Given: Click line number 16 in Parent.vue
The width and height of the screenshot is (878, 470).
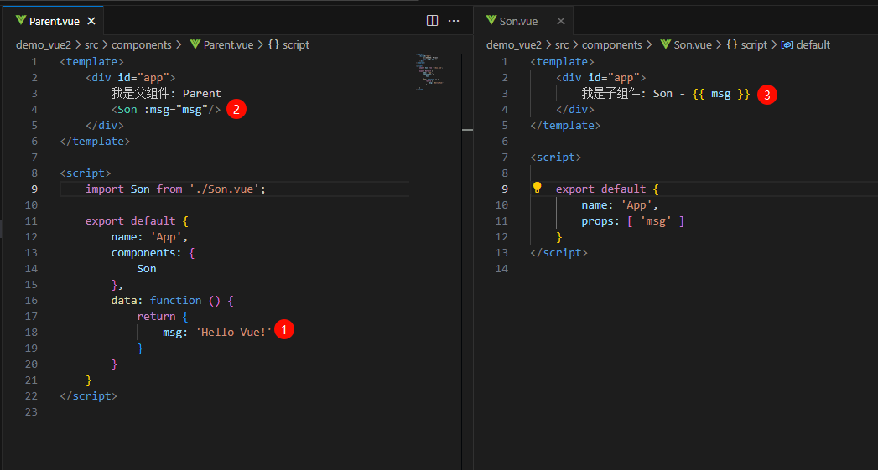Looking at the screenshot, I should [32, 300].
